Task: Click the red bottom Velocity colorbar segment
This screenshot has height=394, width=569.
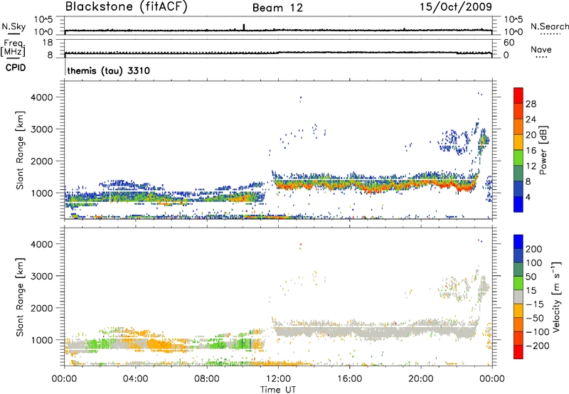Action: (519, 352)
